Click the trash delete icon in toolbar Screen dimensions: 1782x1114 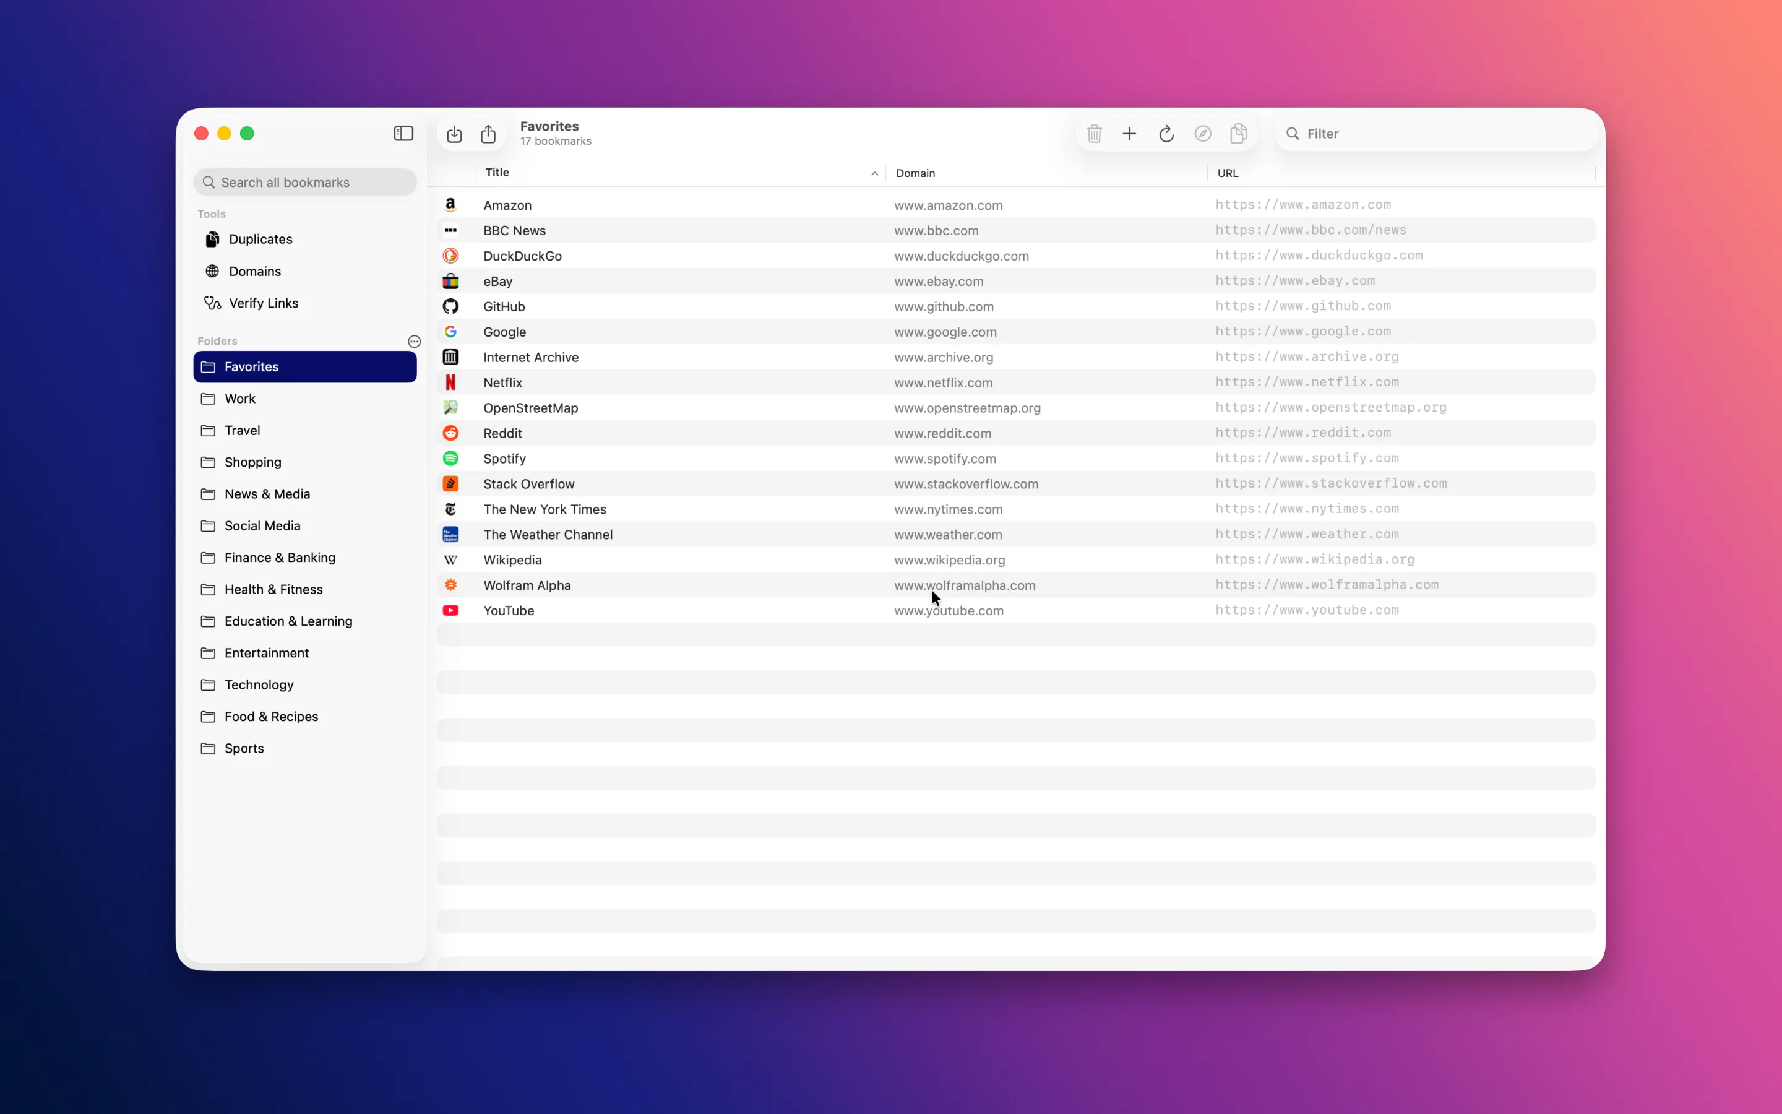click(x=1094, y=133)
